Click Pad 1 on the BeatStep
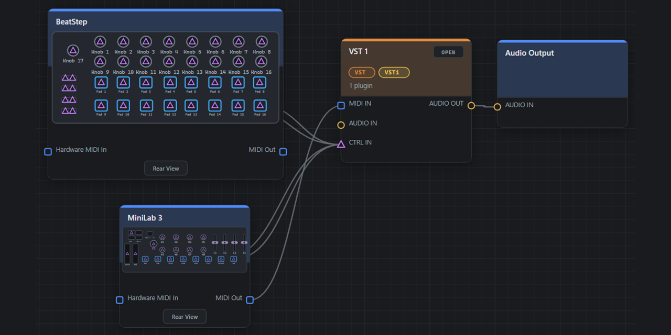671x335 pixels. click(101, 83)
